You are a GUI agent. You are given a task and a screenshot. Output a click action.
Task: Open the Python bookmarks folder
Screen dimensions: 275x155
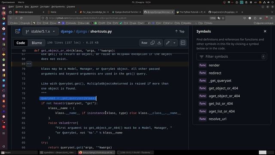(x=168, y=23)
